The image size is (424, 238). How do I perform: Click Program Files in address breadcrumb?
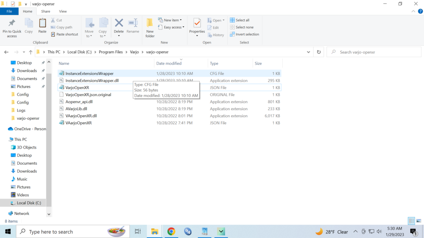[x=111, y=52]
